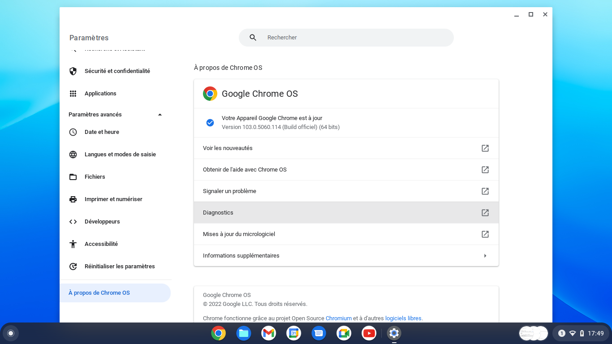The width and height of the screenshot is (612, 344).
Task: Open Google Calendar from the shelf
Action: coord(294,333)
